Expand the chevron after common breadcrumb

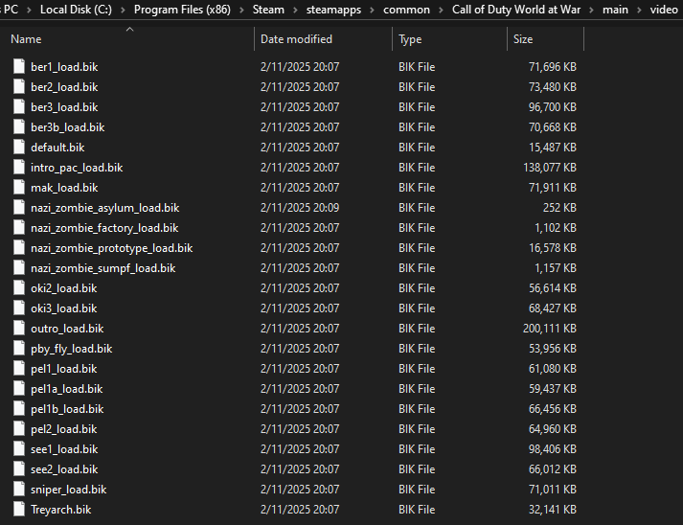pyautogui.click(x=441, y=10)
